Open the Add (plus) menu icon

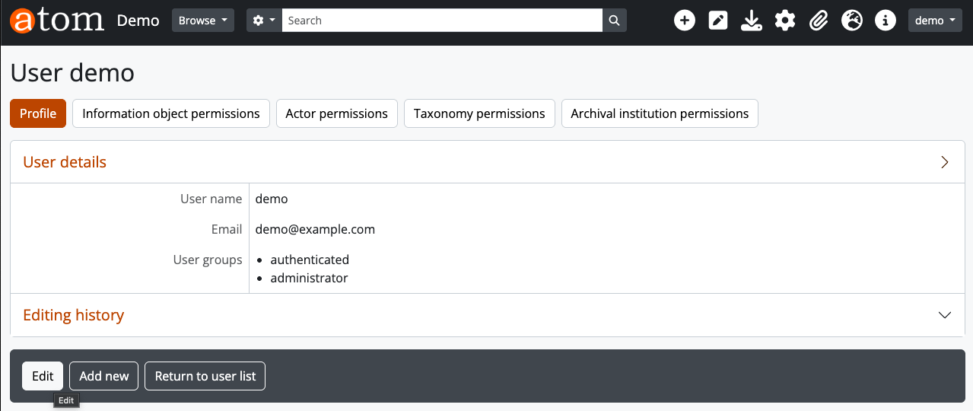point(685,21)
